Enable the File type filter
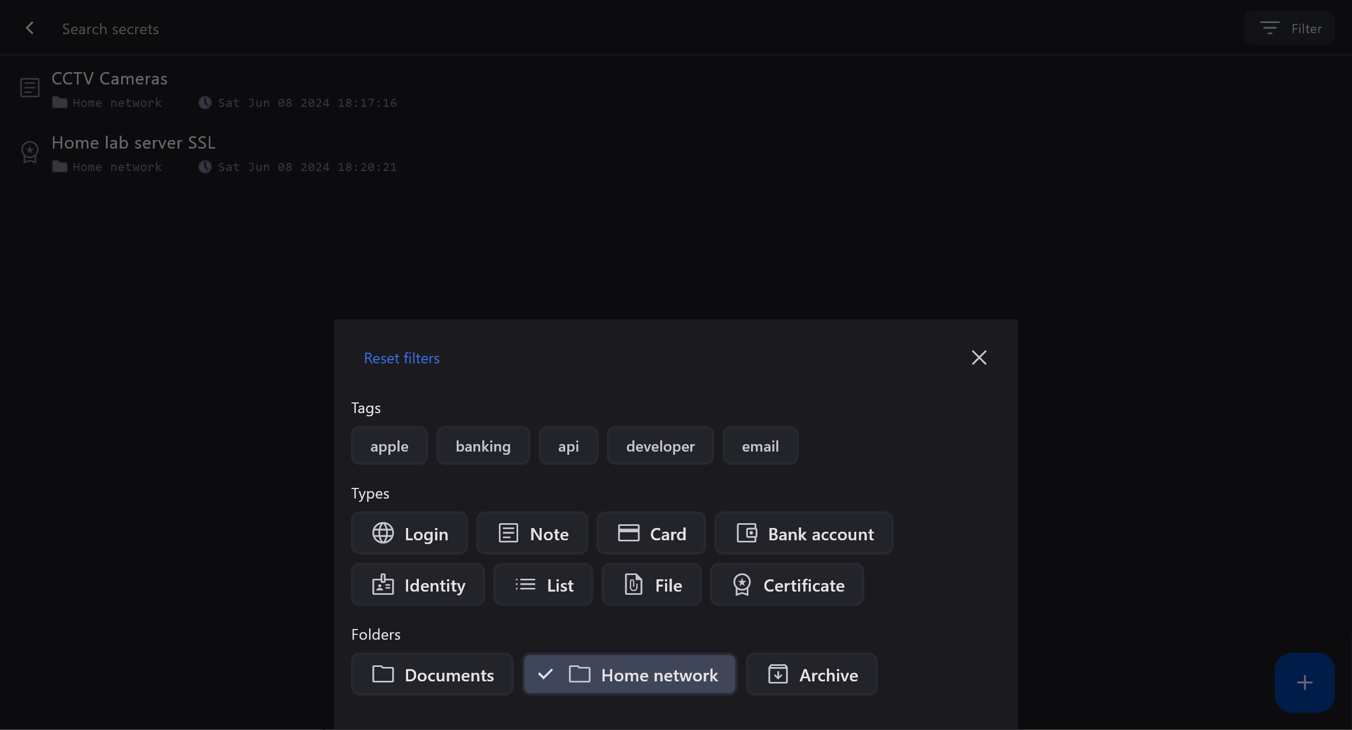 pos(652,585)
